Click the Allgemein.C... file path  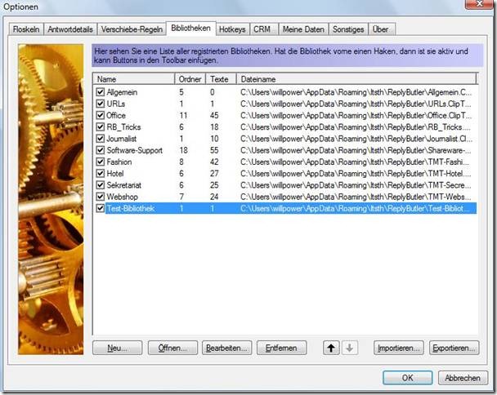(x=356, y=92)
